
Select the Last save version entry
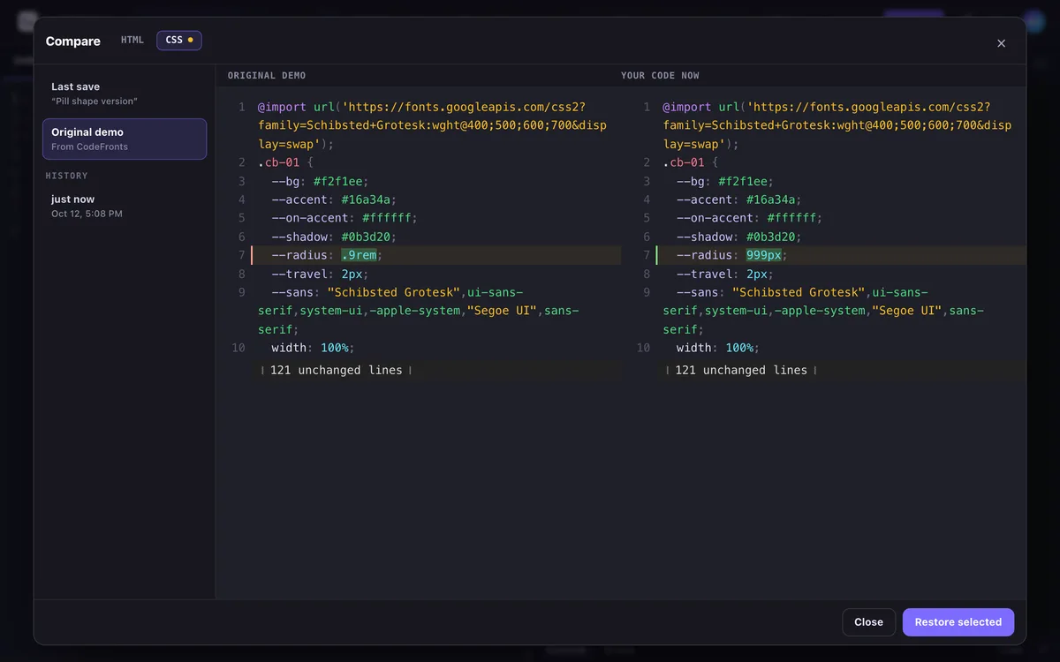point(125,94)
